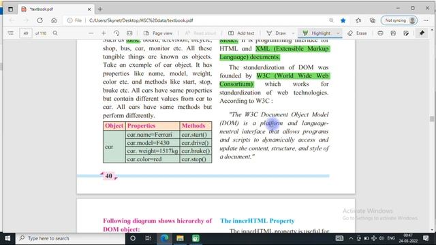Screen dimensions: 436x245
Task: Open File Explorer from taskbar
Action: pyautogui.click(x=180, y=238)
